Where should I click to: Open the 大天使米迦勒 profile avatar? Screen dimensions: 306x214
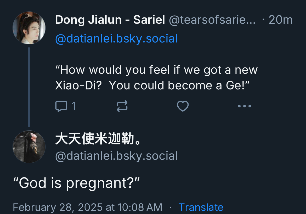tap(29, 147)
